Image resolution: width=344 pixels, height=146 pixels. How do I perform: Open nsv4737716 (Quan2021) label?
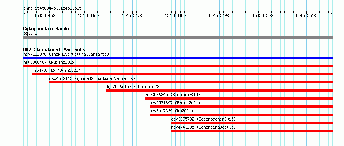coord(56,70)
